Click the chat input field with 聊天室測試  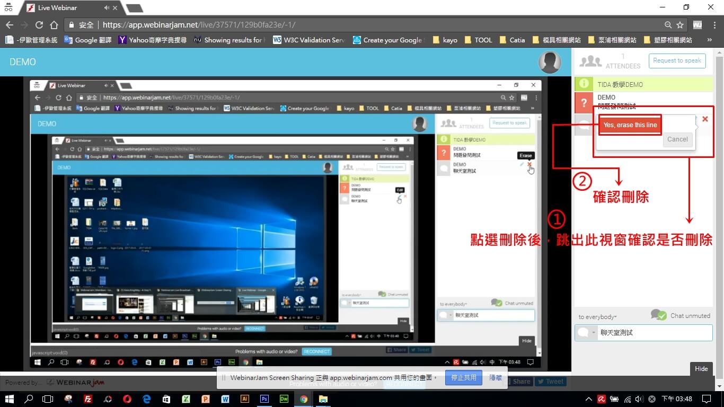pyautogui.click(x=654, y=333)
